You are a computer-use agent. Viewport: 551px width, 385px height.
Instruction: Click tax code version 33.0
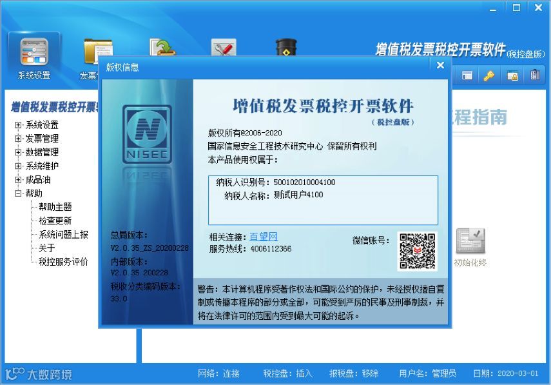(x=119, y=299)
